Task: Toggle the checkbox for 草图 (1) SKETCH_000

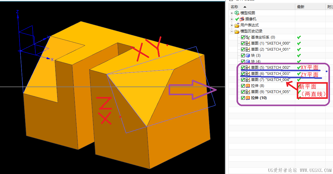Action: point(243,43)
